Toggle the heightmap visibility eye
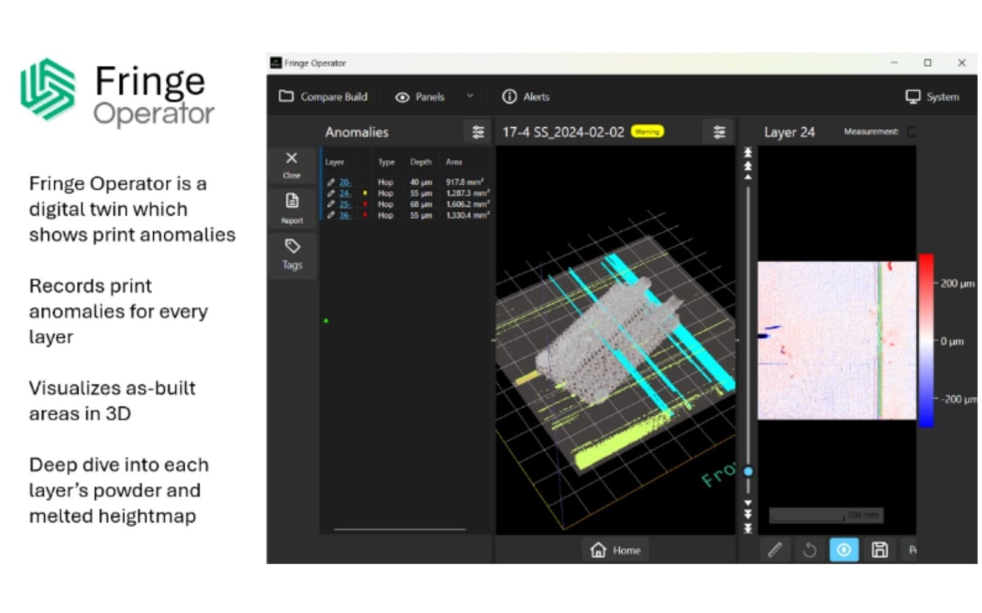The height and width of the screenshot is (613, 982). click(x=844, y=550)
